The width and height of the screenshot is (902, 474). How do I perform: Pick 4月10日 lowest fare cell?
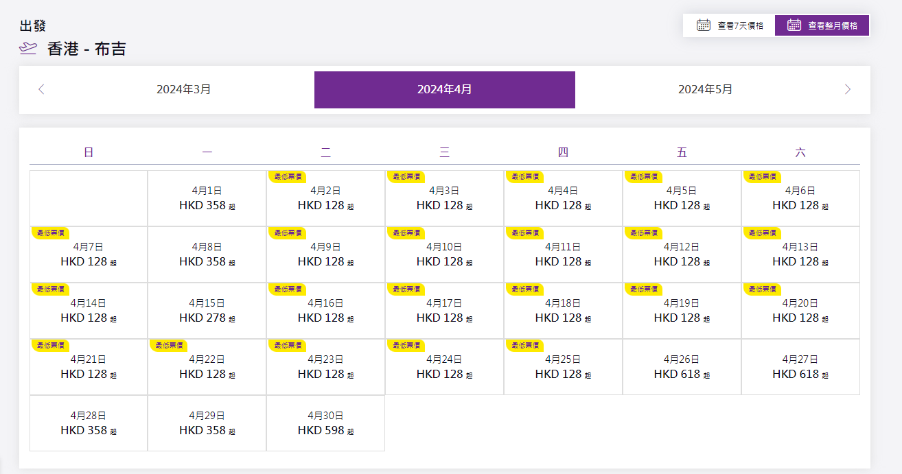click(444, 254)
